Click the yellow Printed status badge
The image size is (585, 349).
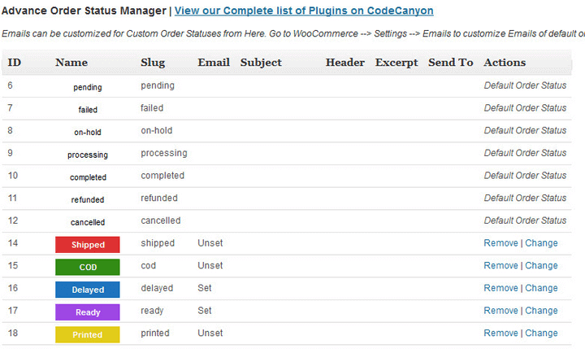pyautogui.click(x=88, y=334)
